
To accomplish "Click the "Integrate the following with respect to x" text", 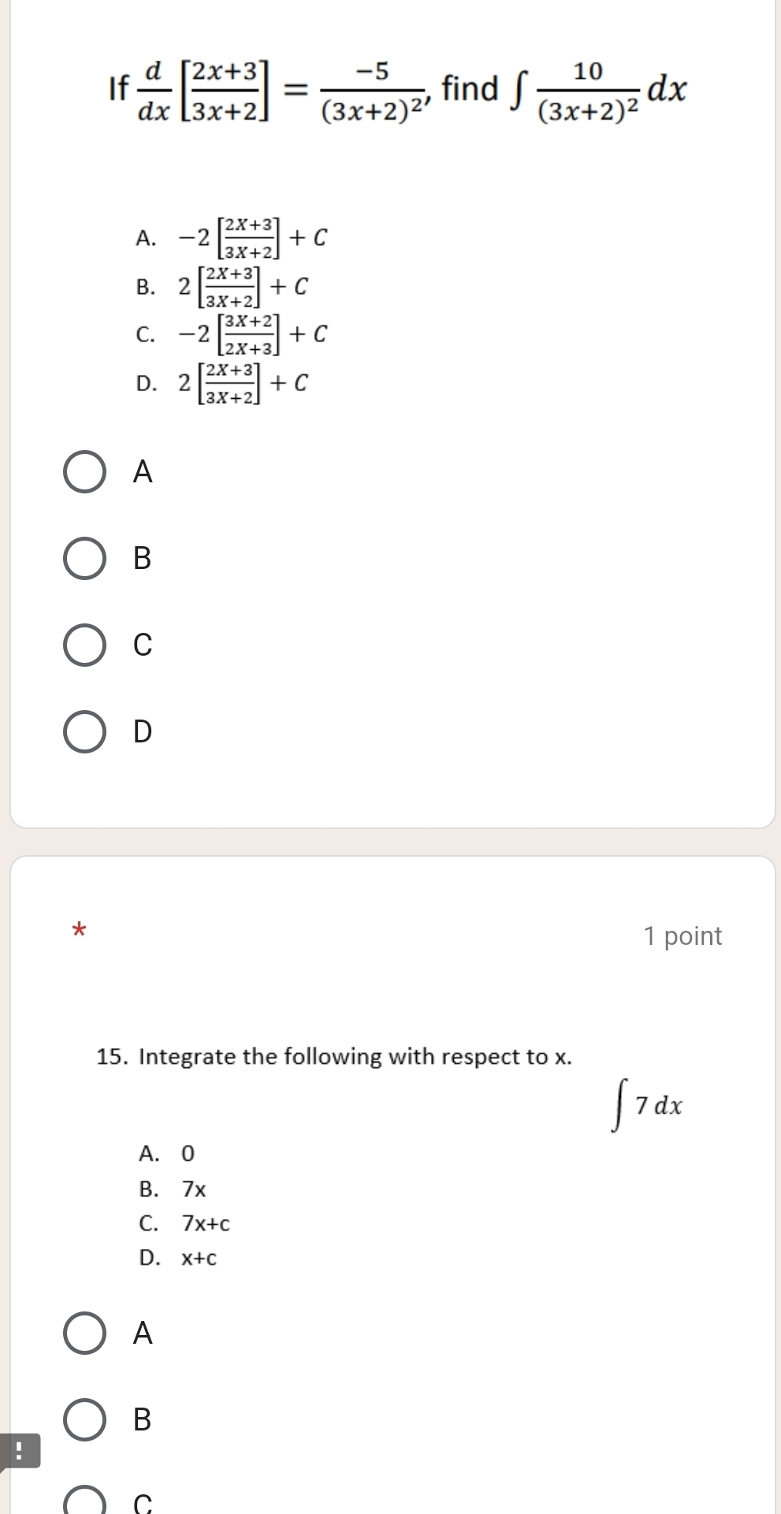I will point(334,1056).
